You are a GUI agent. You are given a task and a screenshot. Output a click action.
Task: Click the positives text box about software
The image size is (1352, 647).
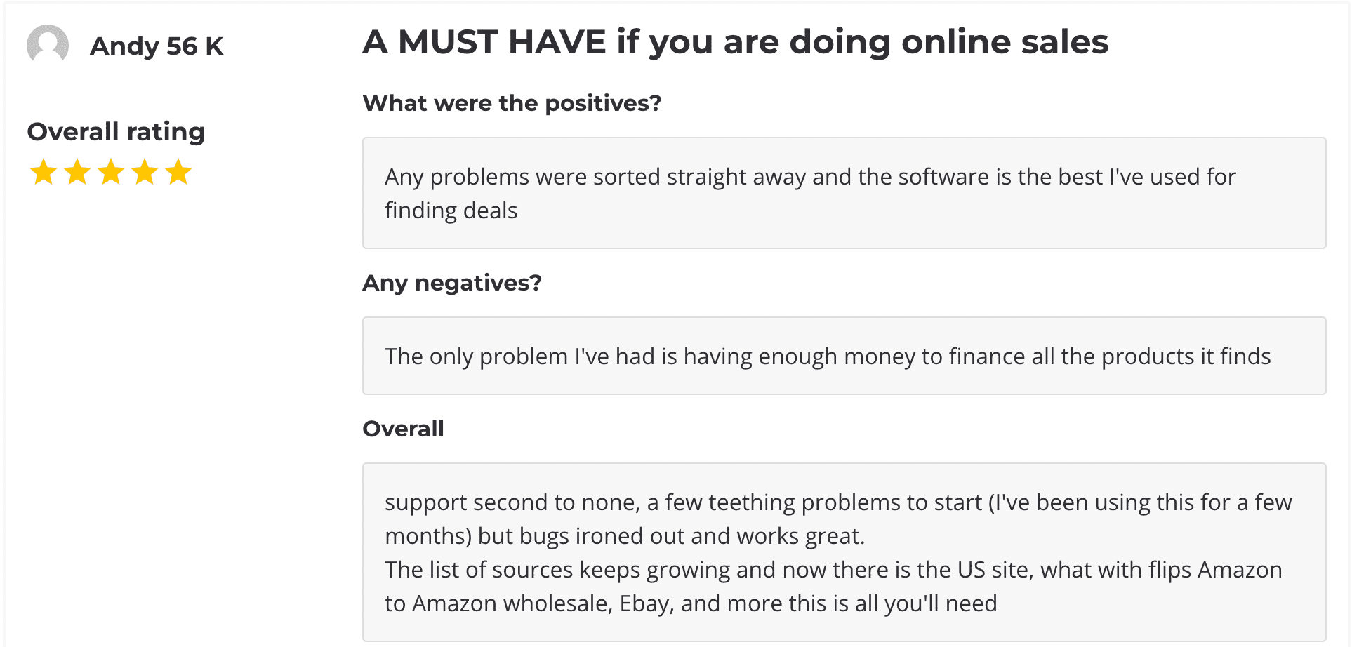click(x=844, y=193)
